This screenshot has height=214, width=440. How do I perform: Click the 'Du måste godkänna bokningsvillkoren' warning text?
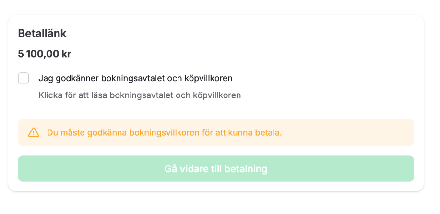[x=164, y=132]
